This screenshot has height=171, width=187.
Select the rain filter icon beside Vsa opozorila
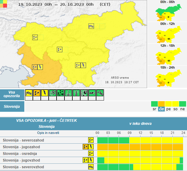pyautogui.click(x=37, y=93)
